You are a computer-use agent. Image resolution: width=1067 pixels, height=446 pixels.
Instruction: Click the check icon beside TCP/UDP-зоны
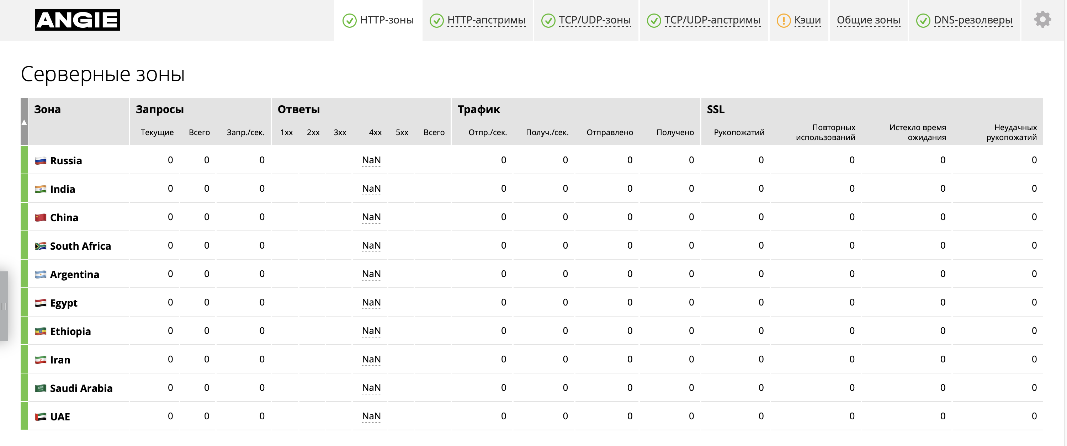(548, 20)
